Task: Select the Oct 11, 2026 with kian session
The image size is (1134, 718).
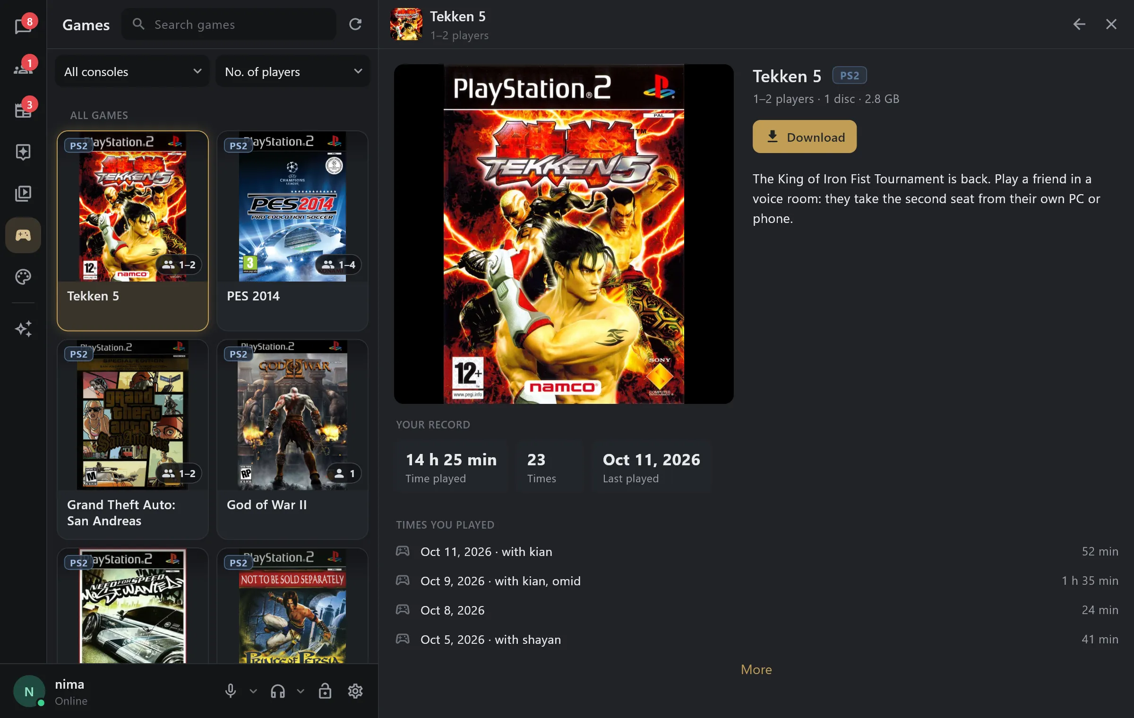Action: [x=757, y=551]
